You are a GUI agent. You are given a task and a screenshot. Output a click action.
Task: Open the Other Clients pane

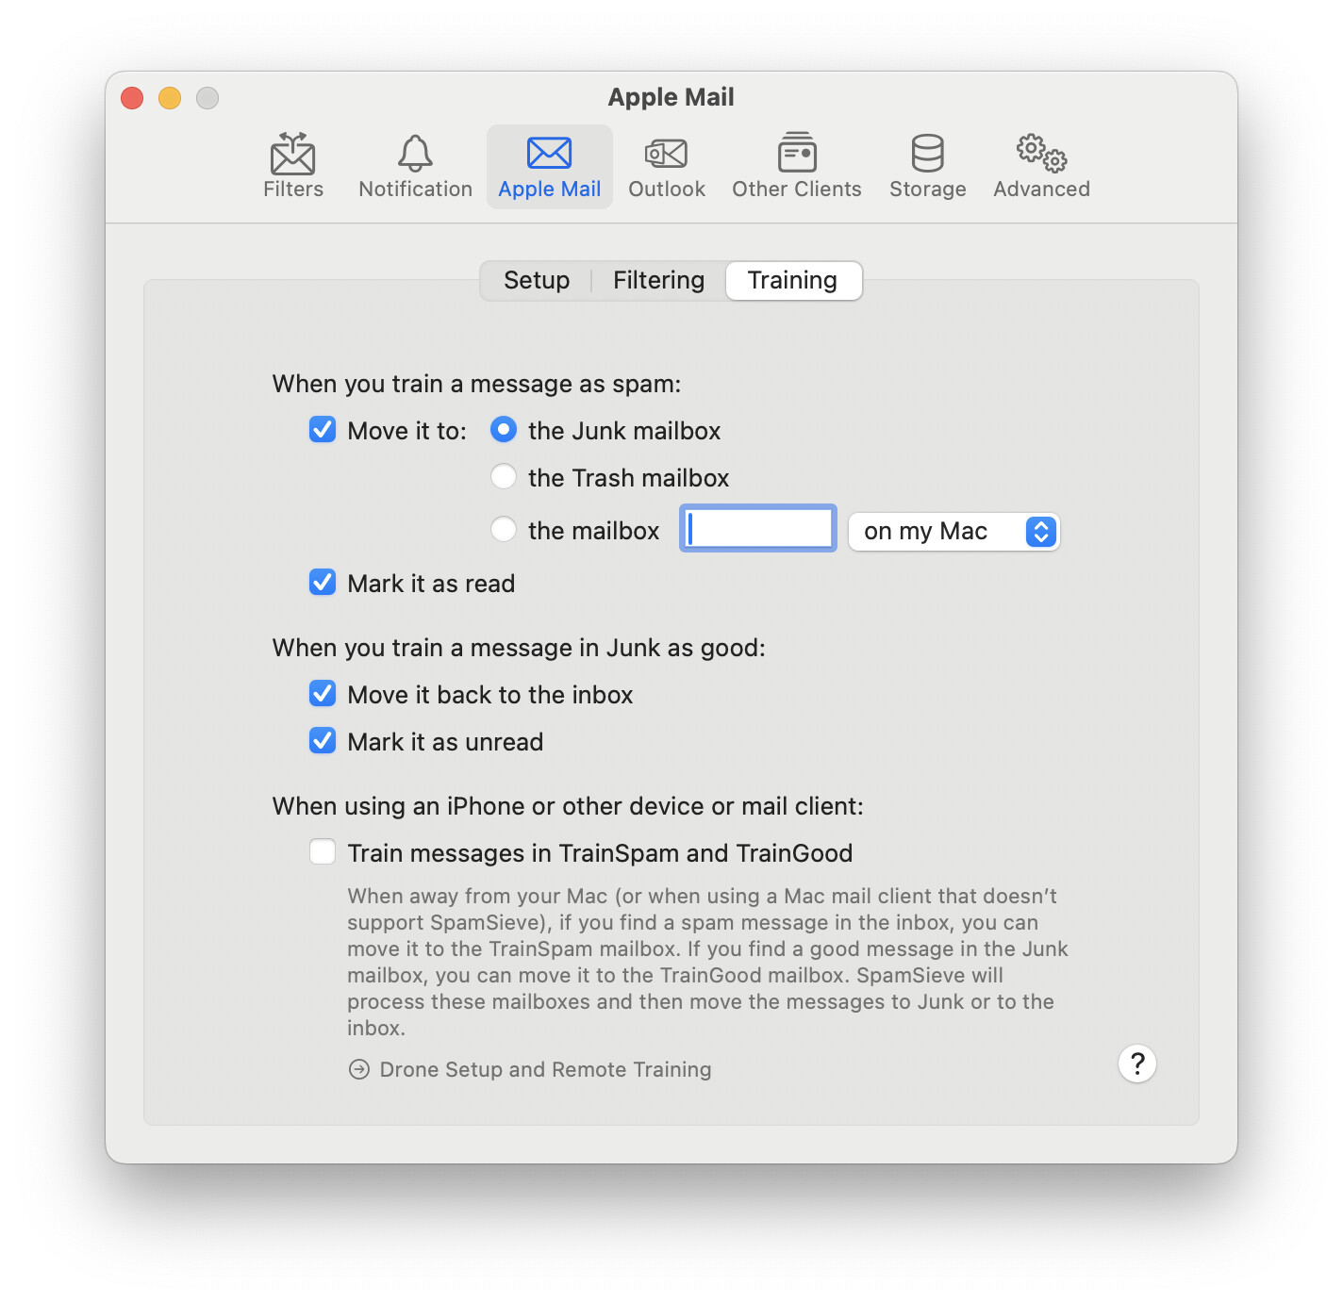point(796,166)
